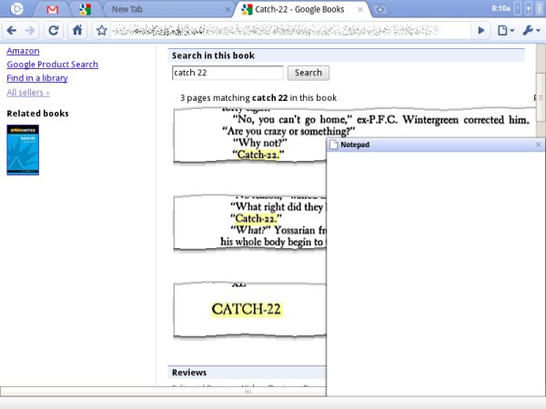546x409 pixels.
Task: Go back to previous page
Action: (12, 31)
